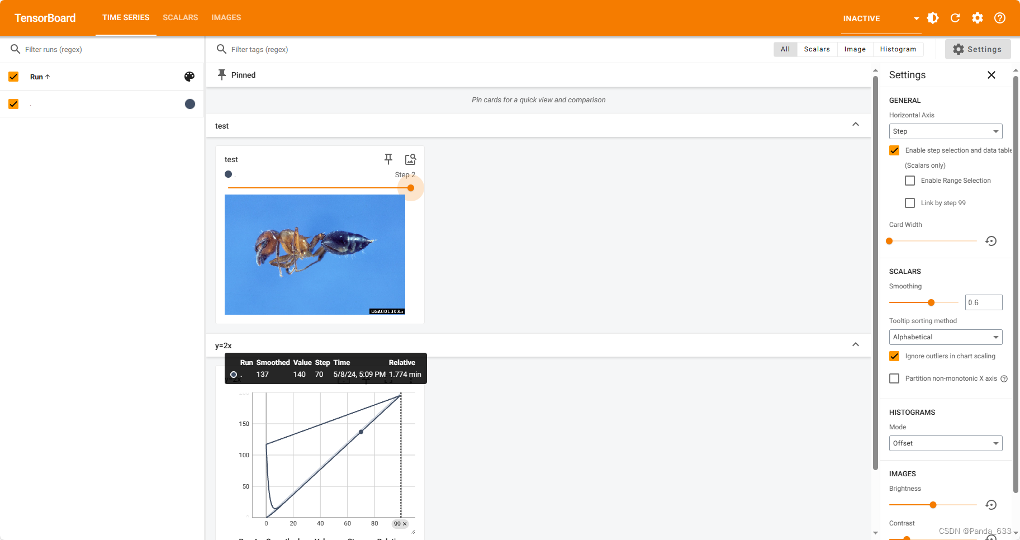This screenshot has width=1020, height=540.
Task: Close the Settings panel
Action: click(x=991, y=75)
